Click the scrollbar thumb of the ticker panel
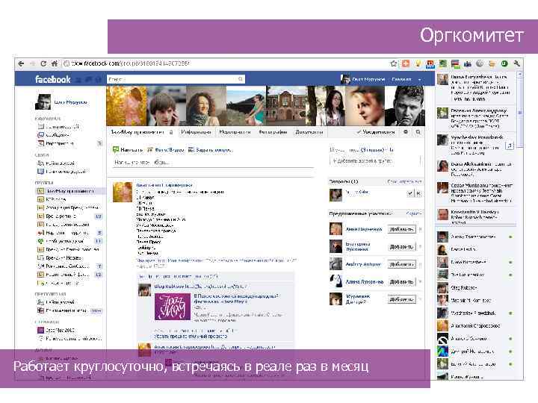This screenshot has width=538, height=403. [520, 113]
